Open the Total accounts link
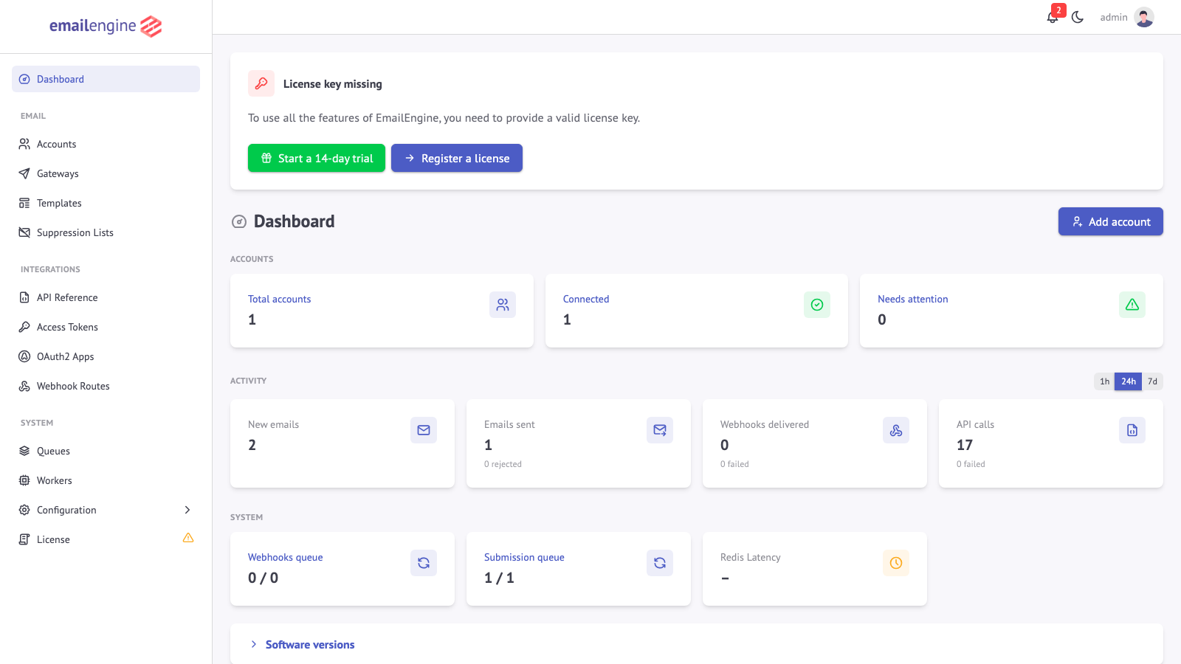 pyautogui.click(x=279, y=299)
